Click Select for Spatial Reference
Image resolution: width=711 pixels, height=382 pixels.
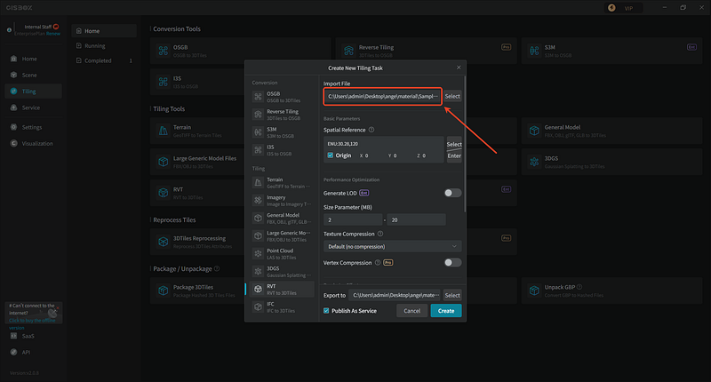click(454, 143)
